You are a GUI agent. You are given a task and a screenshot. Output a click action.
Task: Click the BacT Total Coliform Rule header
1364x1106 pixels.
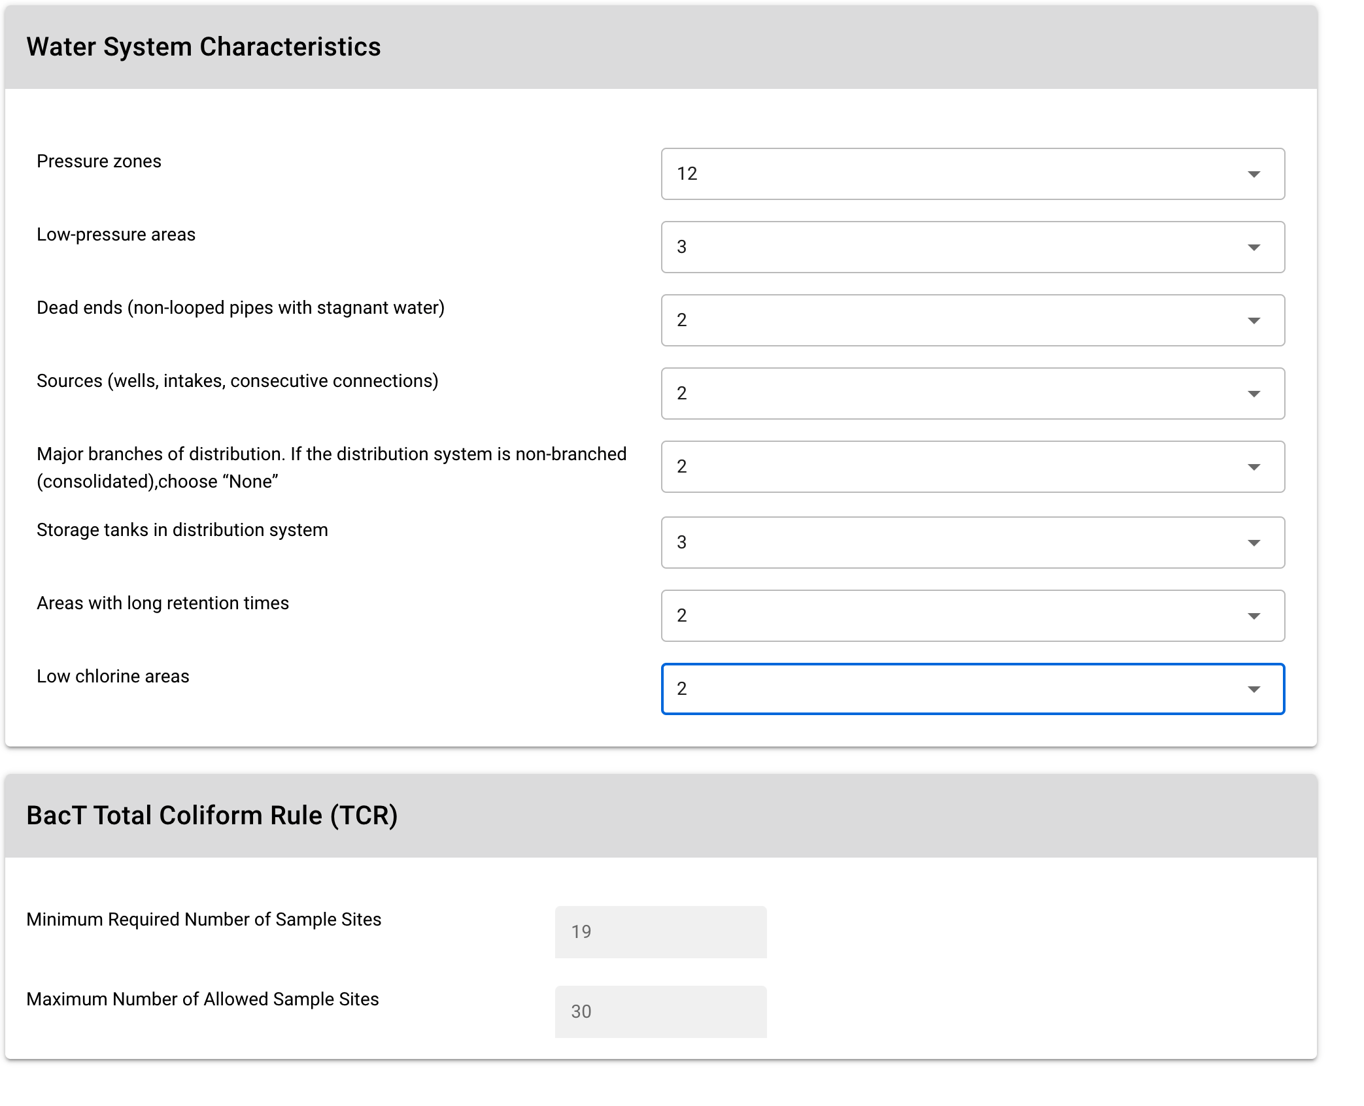(212, 816)
